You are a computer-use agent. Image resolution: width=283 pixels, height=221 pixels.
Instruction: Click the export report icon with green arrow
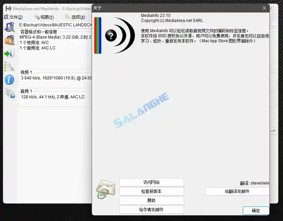coord(9,53)
